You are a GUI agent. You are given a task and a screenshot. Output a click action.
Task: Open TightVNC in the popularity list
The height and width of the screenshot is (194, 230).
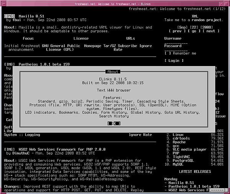181,157
